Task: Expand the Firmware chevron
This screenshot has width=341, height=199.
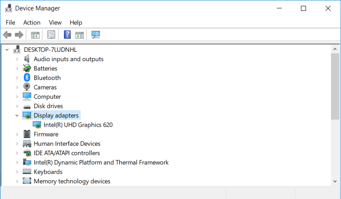Action: [17, 134]
